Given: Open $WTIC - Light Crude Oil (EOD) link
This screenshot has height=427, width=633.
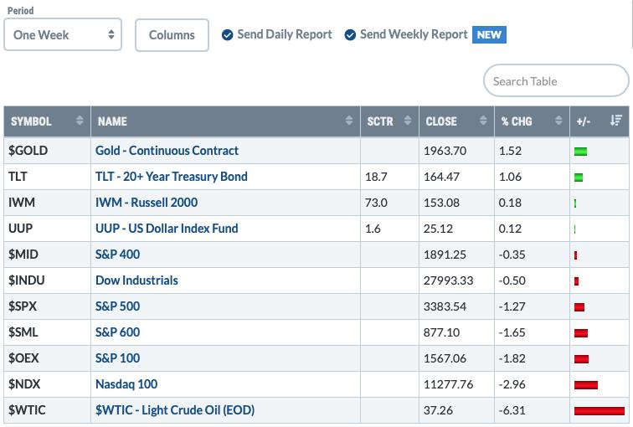Looking at the screenshot, I should [175, 410].
